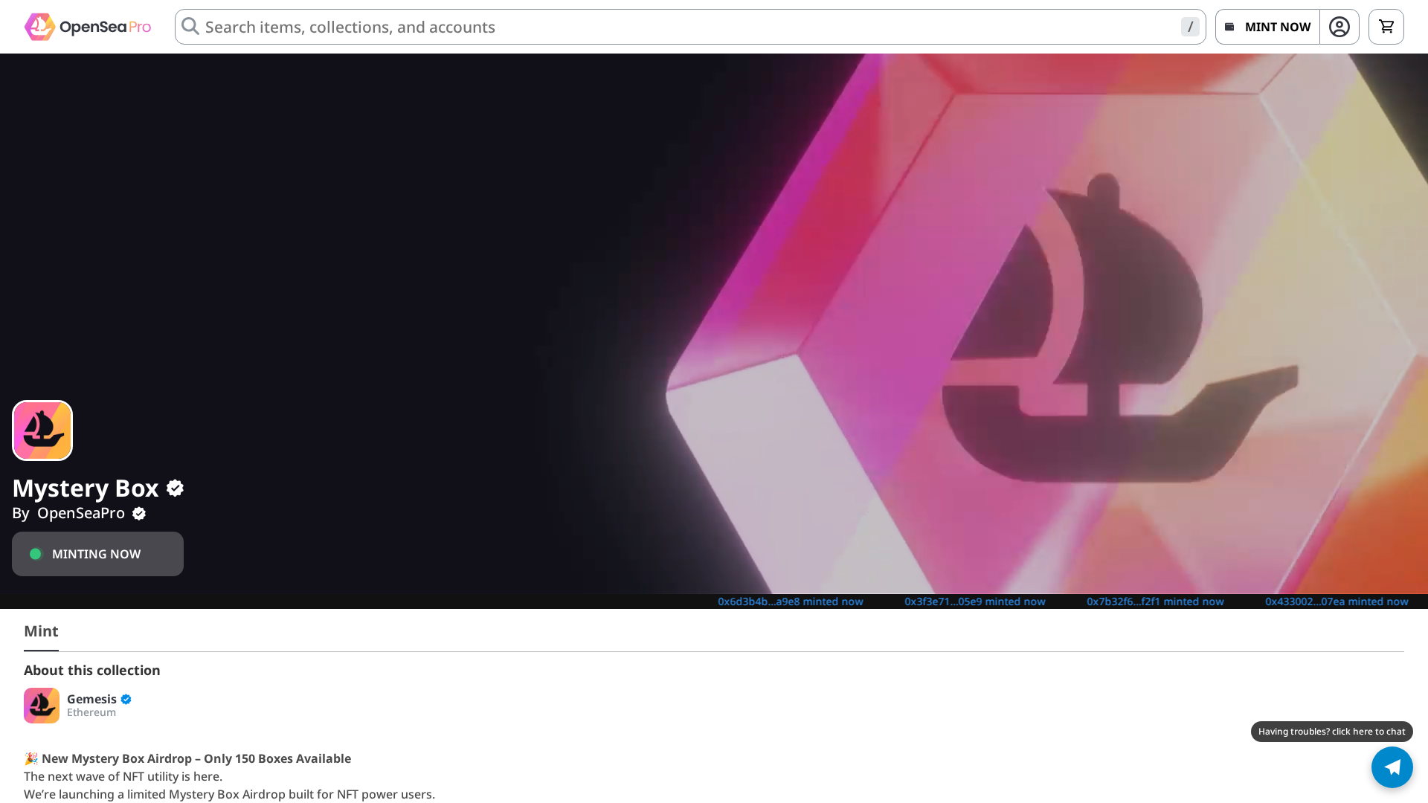Image resolution: width=1428 pixels, height=803 pixels.
Task: Click the search magnifier icon
Action: coord(190,27)
